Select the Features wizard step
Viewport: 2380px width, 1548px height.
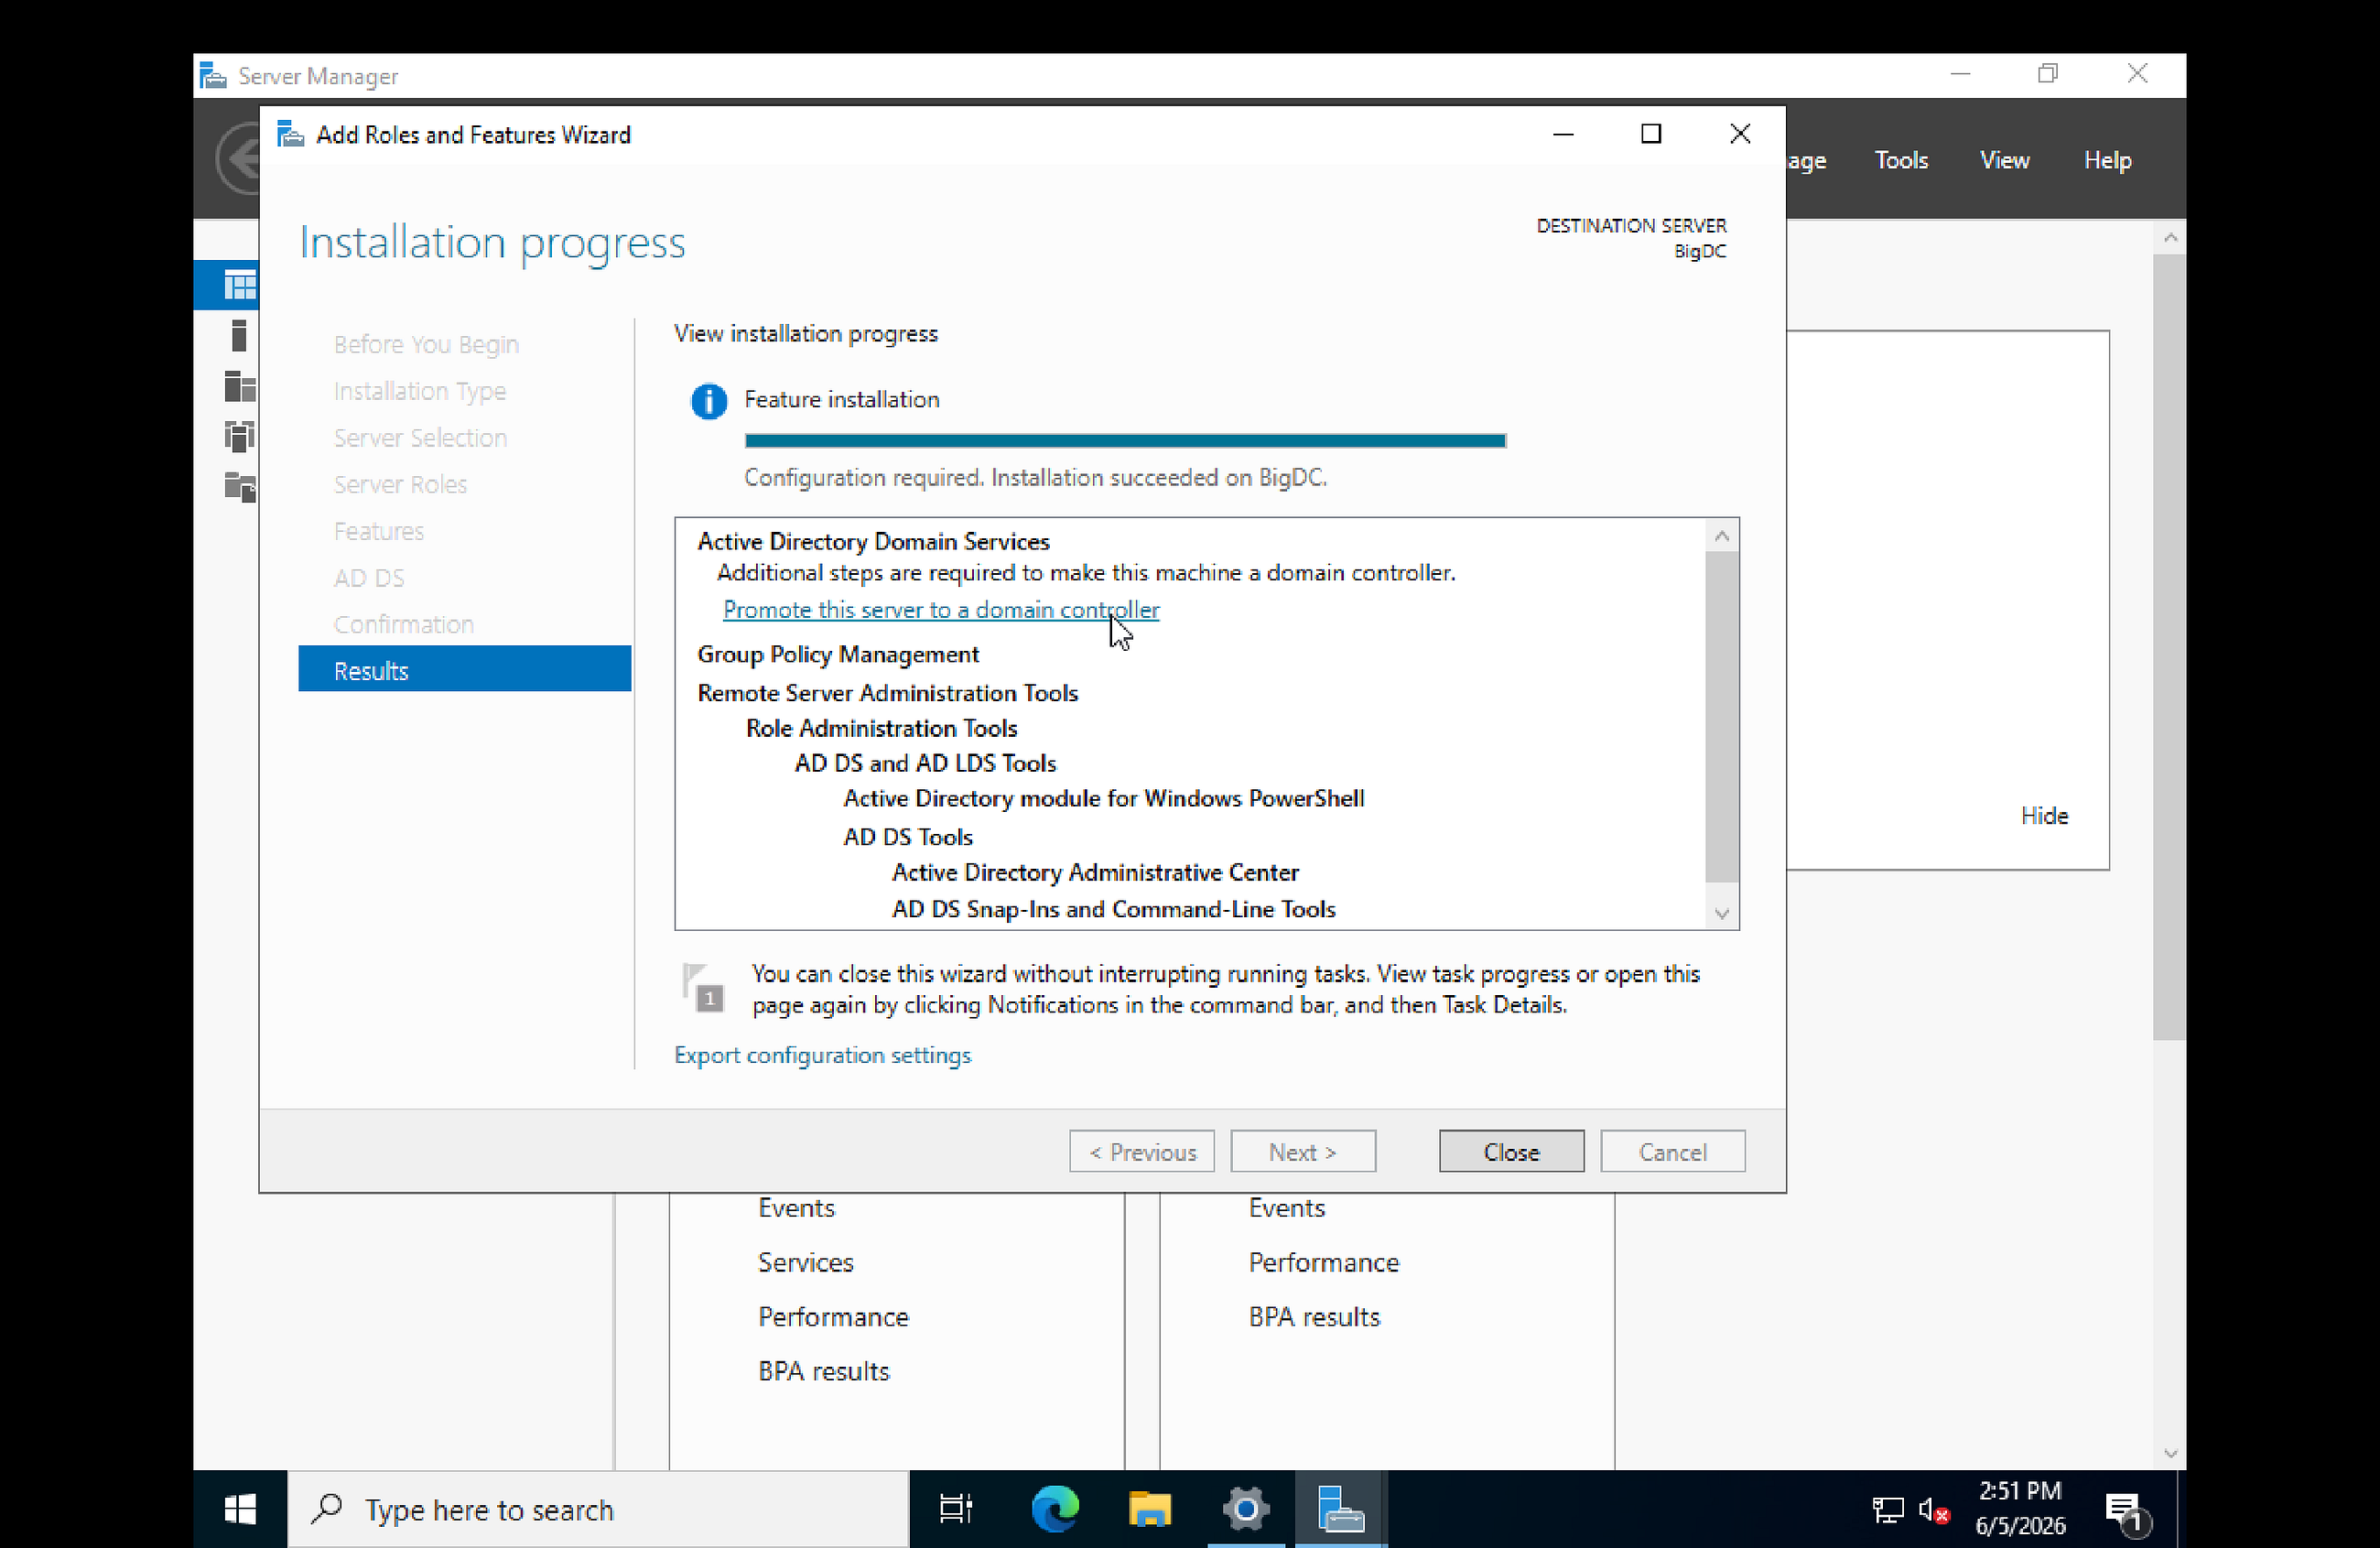coord(378,530)
